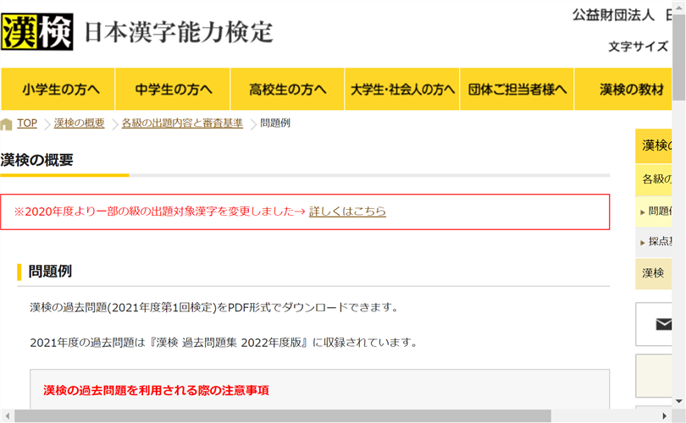
Task: Click 文字サイズ label
Action: click(x=638, y=47)
